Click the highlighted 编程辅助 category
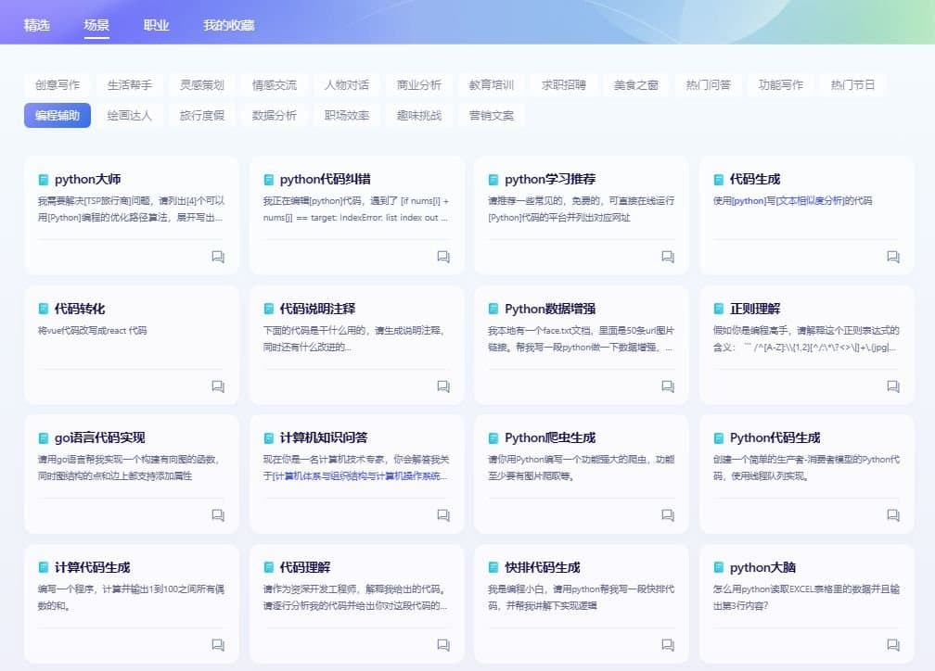This screenshot has width=935, height=671. (x=58, y=116)
